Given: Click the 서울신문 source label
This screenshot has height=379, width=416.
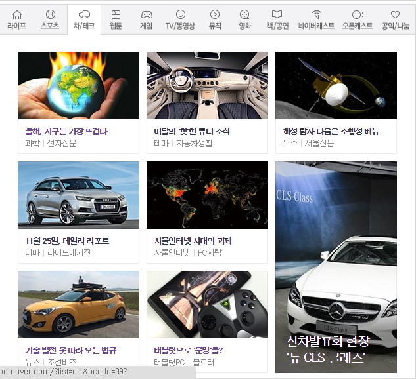Looking at the screenshot, I should click(x=319, y=143).
